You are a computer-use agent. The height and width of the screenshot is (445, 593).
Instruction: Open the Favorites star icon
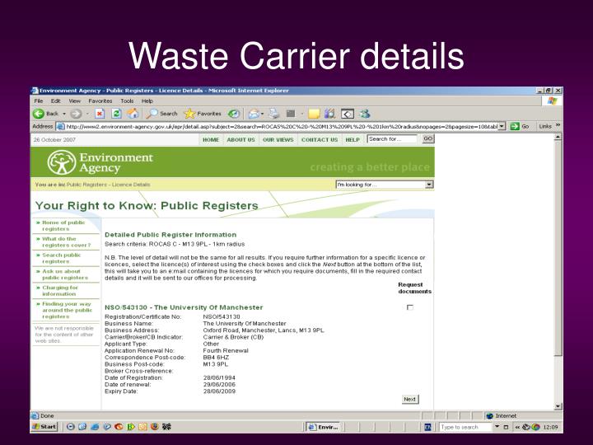point(189,114)
